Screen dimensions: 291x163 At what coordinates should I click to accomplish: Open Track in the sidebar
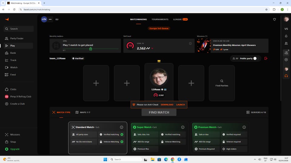tap(18, 60)
